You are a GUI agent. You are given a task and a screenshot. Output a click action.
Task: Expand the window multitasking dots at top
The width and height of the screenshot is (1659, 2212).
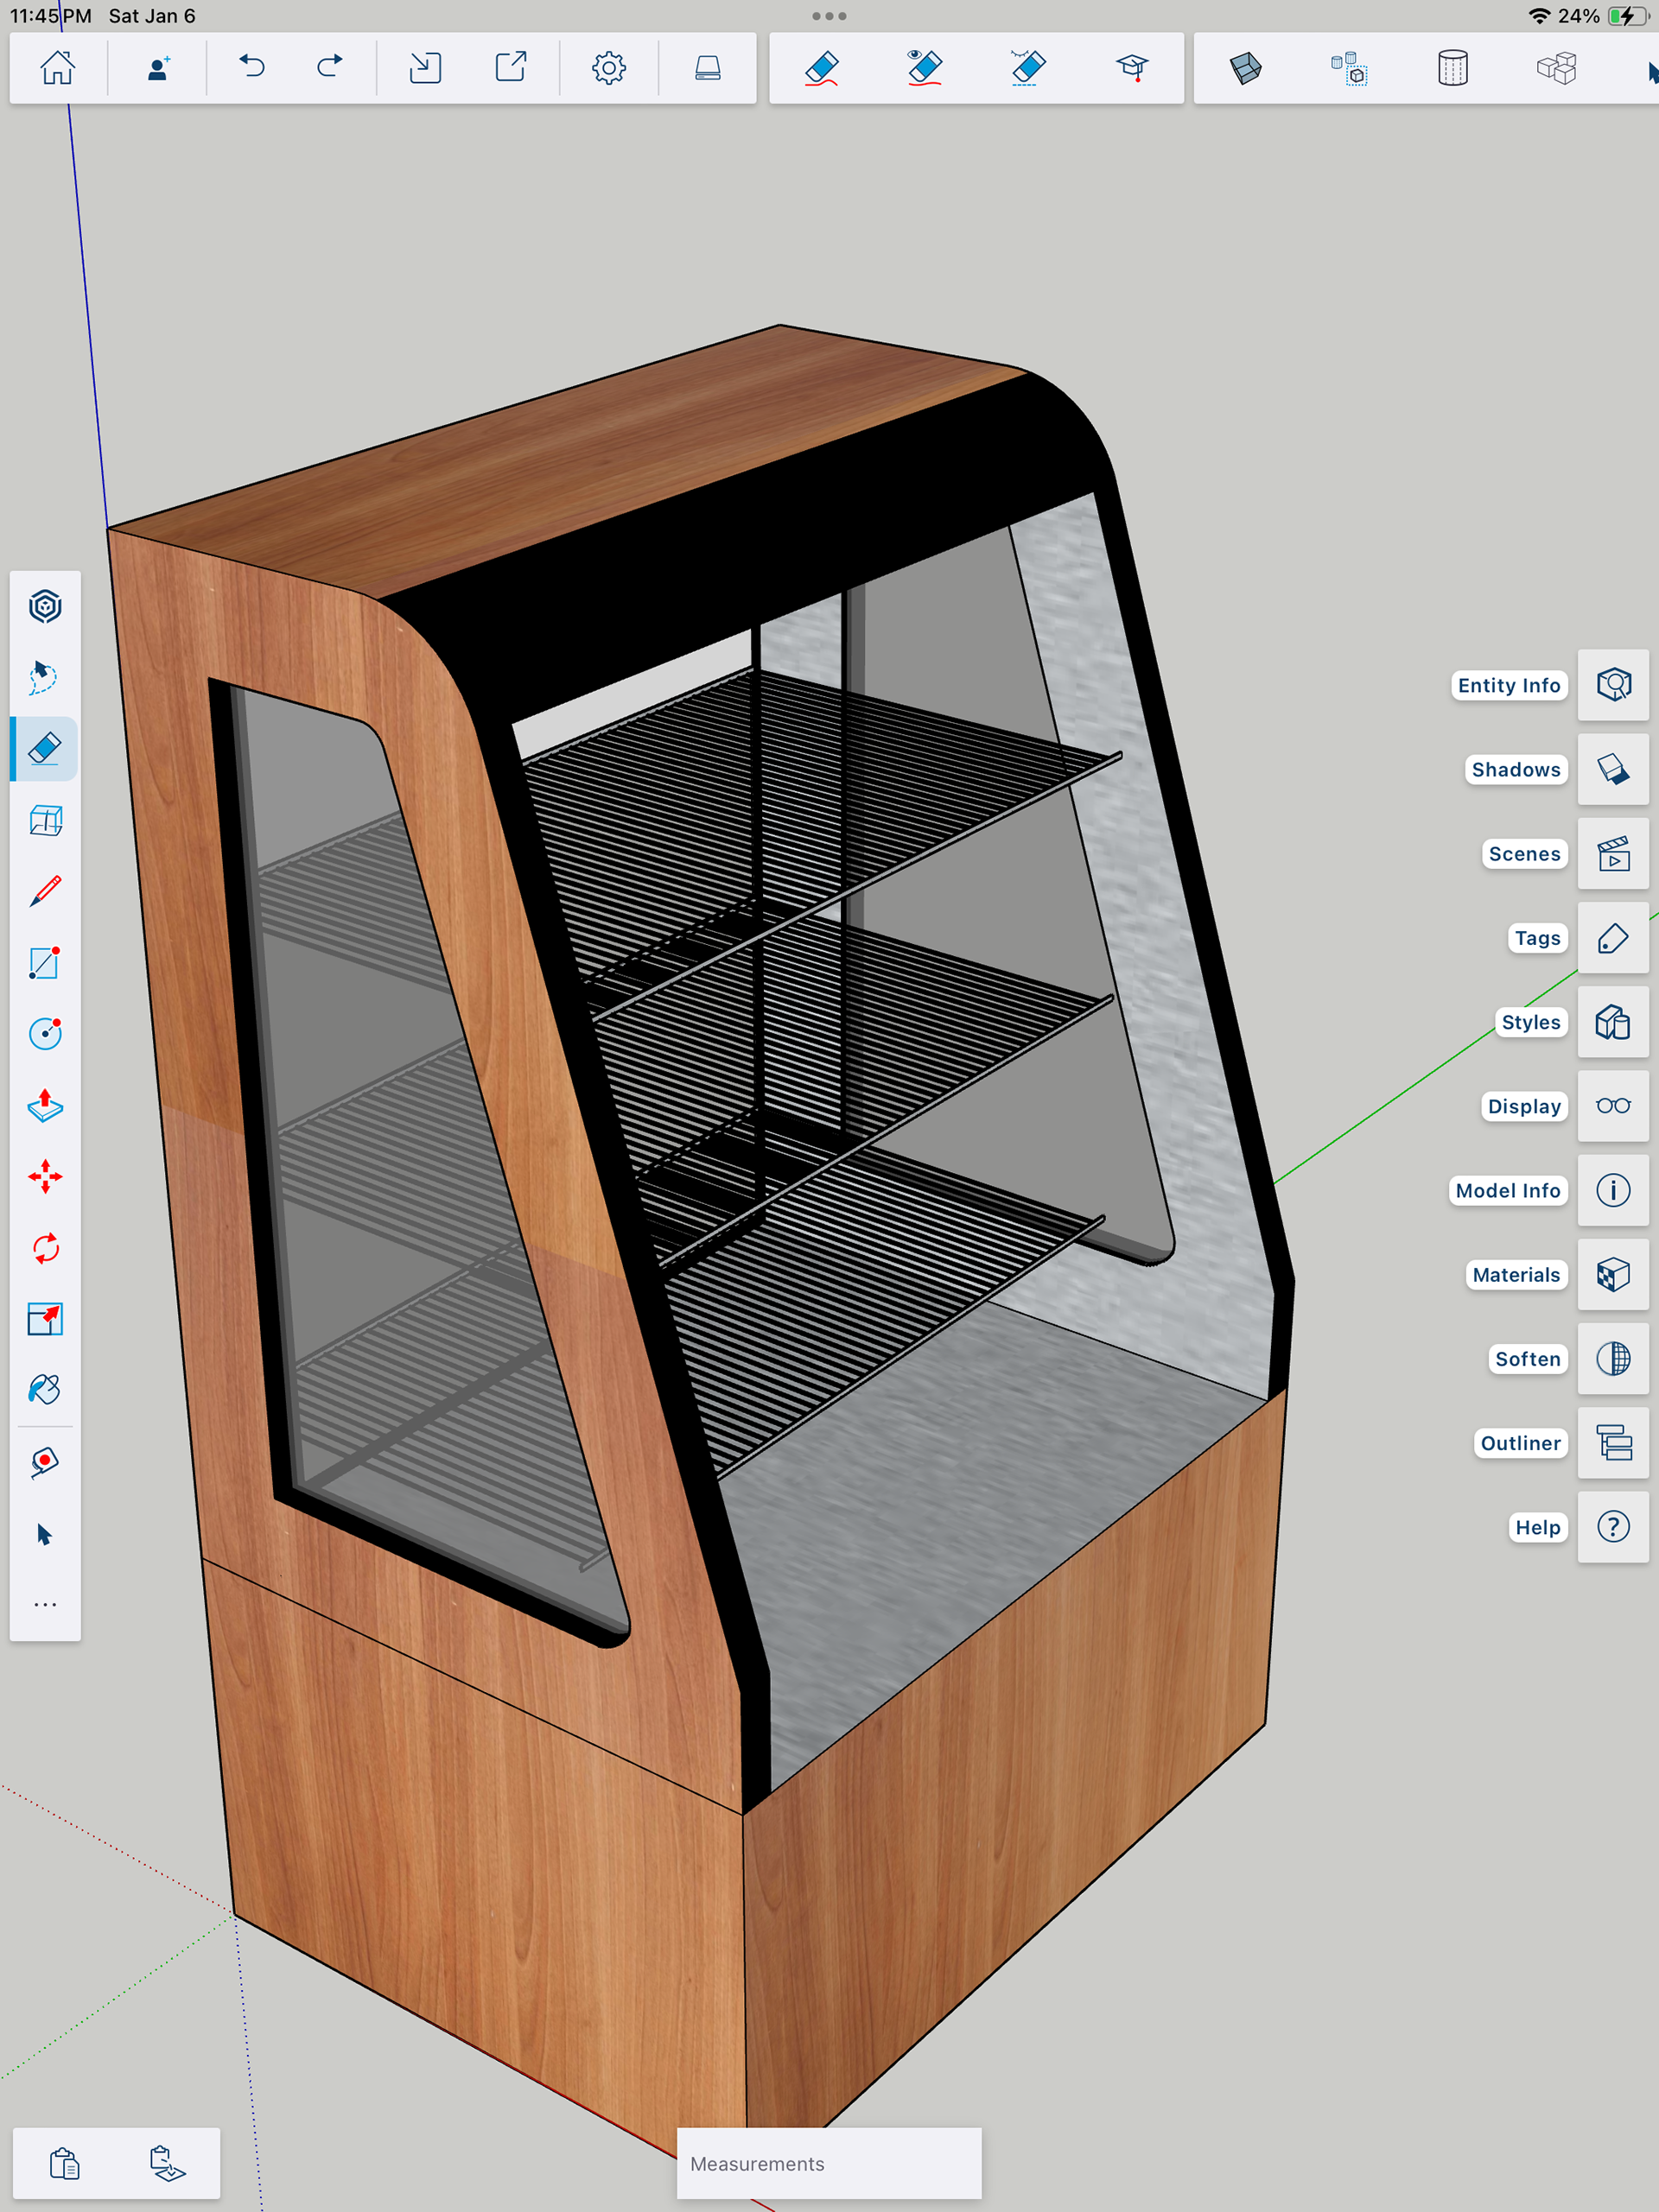(x=829, y=16)
